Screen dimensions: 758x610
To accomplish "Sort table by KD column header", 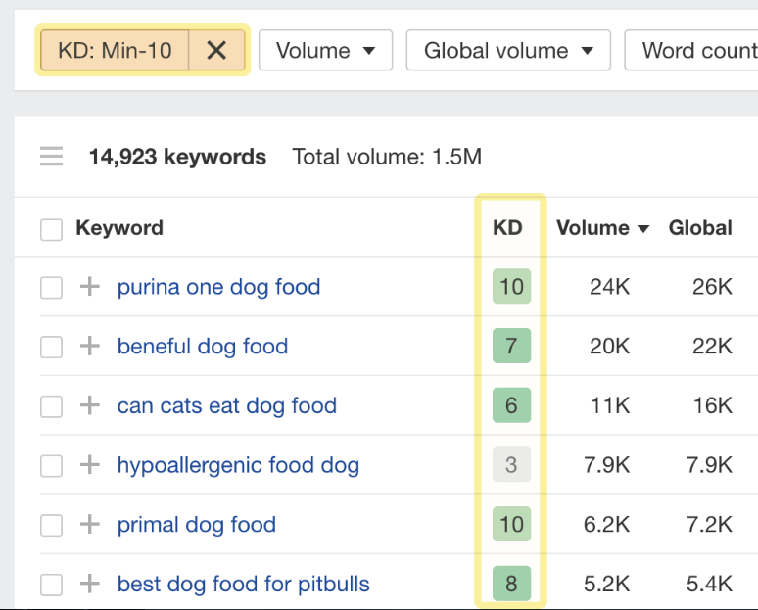I will (507, 228).
